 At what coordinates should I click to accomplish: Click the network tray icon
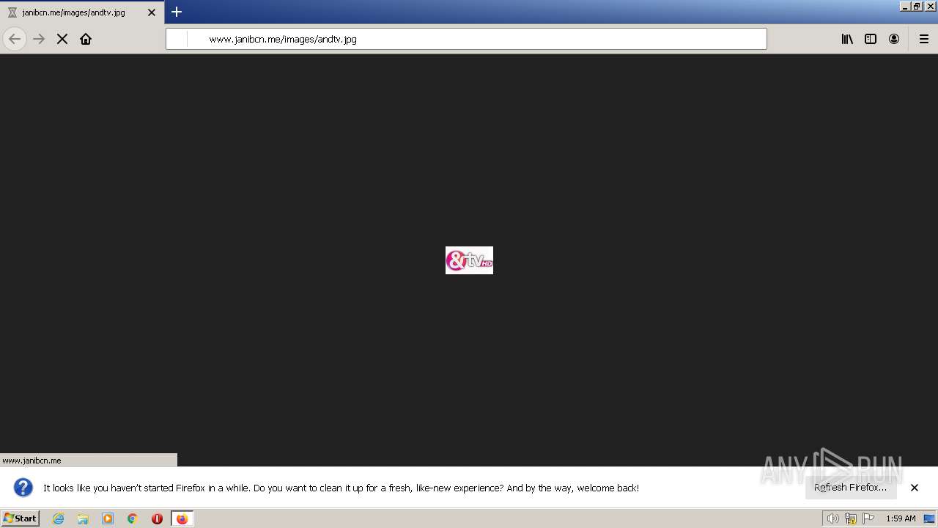(851, 518)
